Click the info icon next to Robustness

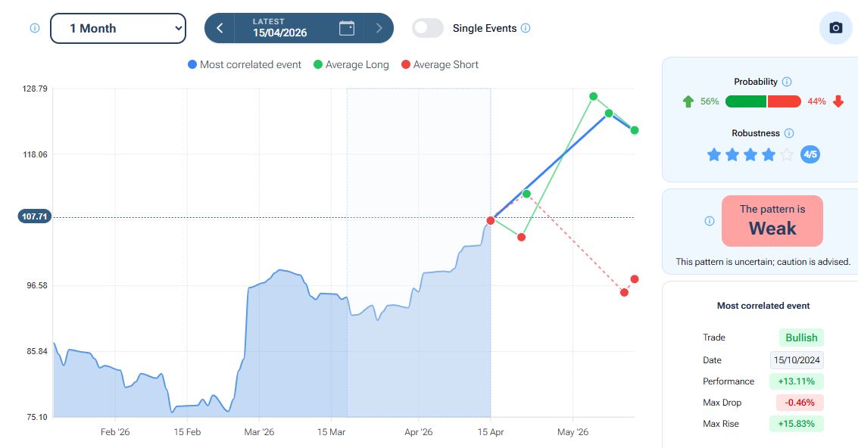(x=789, y=133)
